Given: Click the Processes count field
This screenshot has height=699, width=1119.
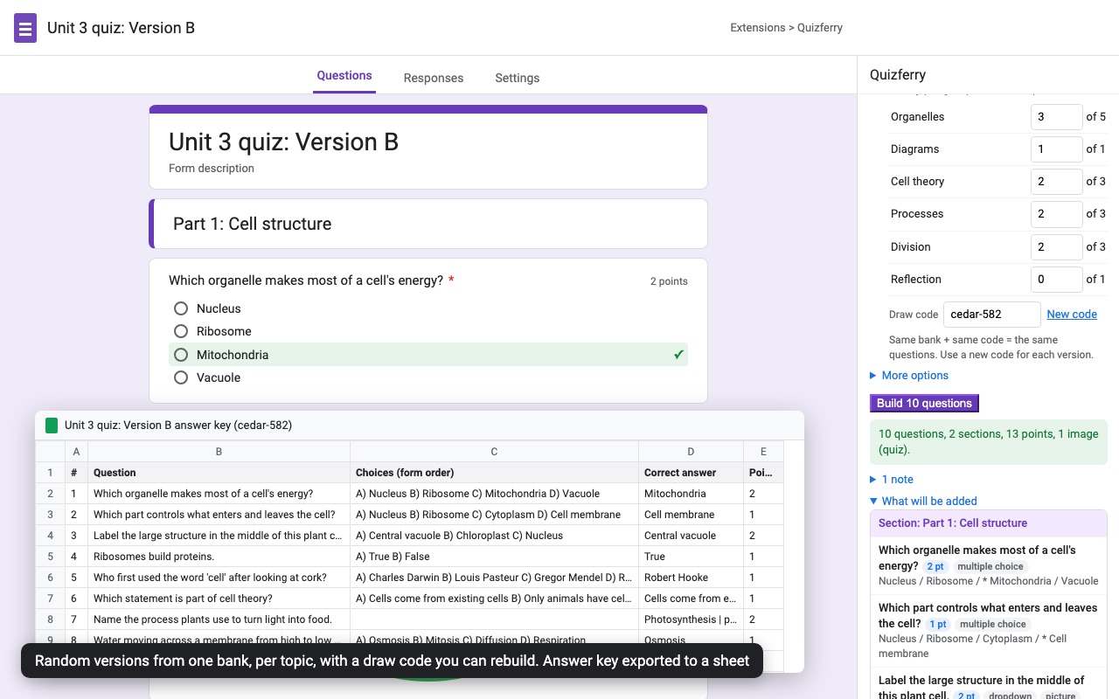Looking at the screenshot, I should coord(1057,214).
